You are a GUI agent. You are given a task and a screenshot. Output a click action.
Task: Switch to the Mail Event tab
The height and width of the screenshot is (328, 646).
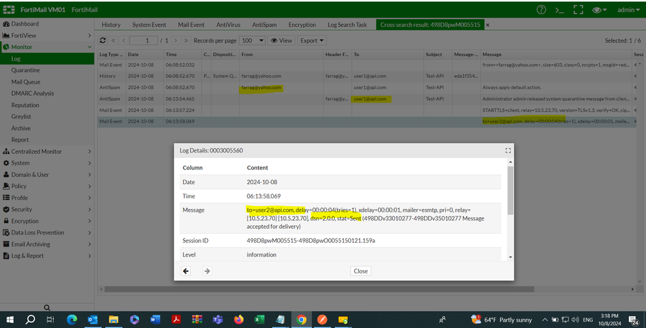[x=190, y=25]
